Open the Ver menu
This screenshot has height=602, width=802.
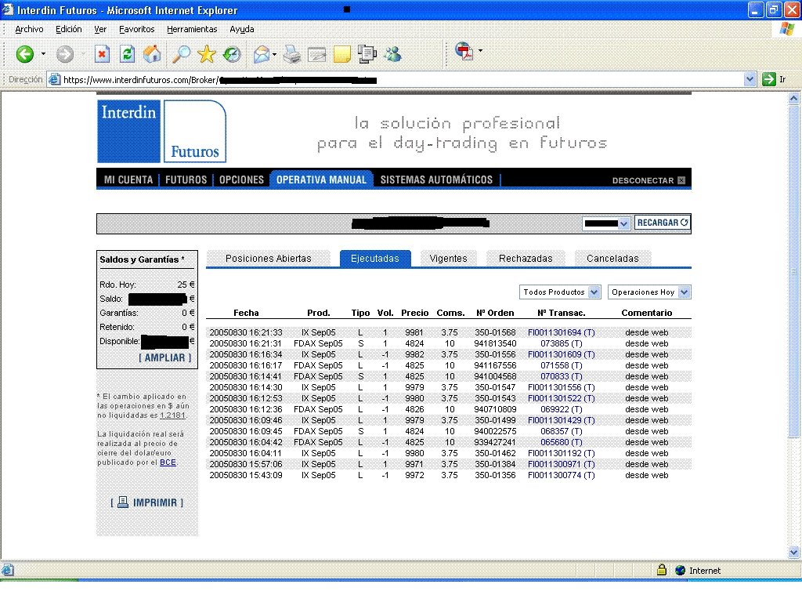(x=100, y=29)
